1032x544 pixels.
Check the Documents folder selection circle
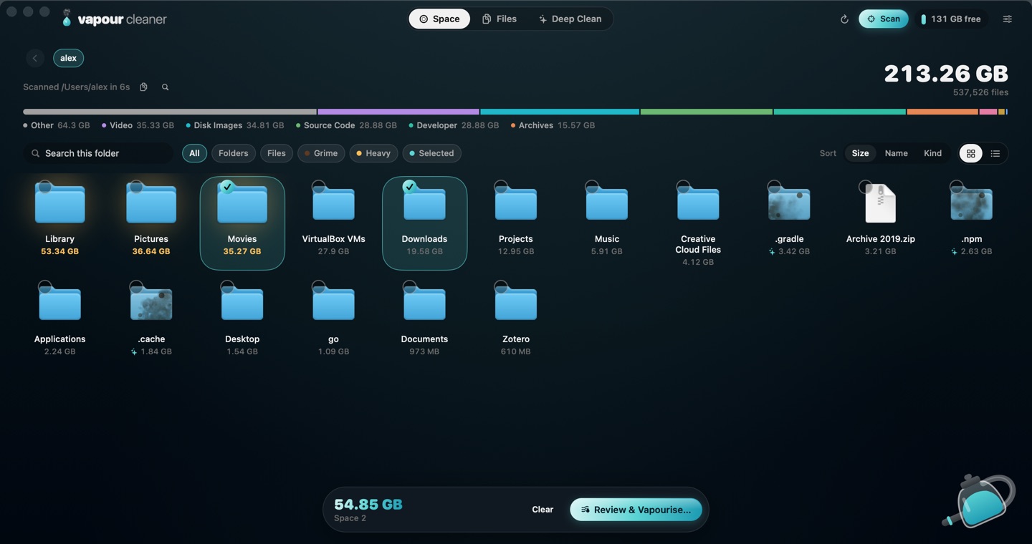(x=409, y=287)
